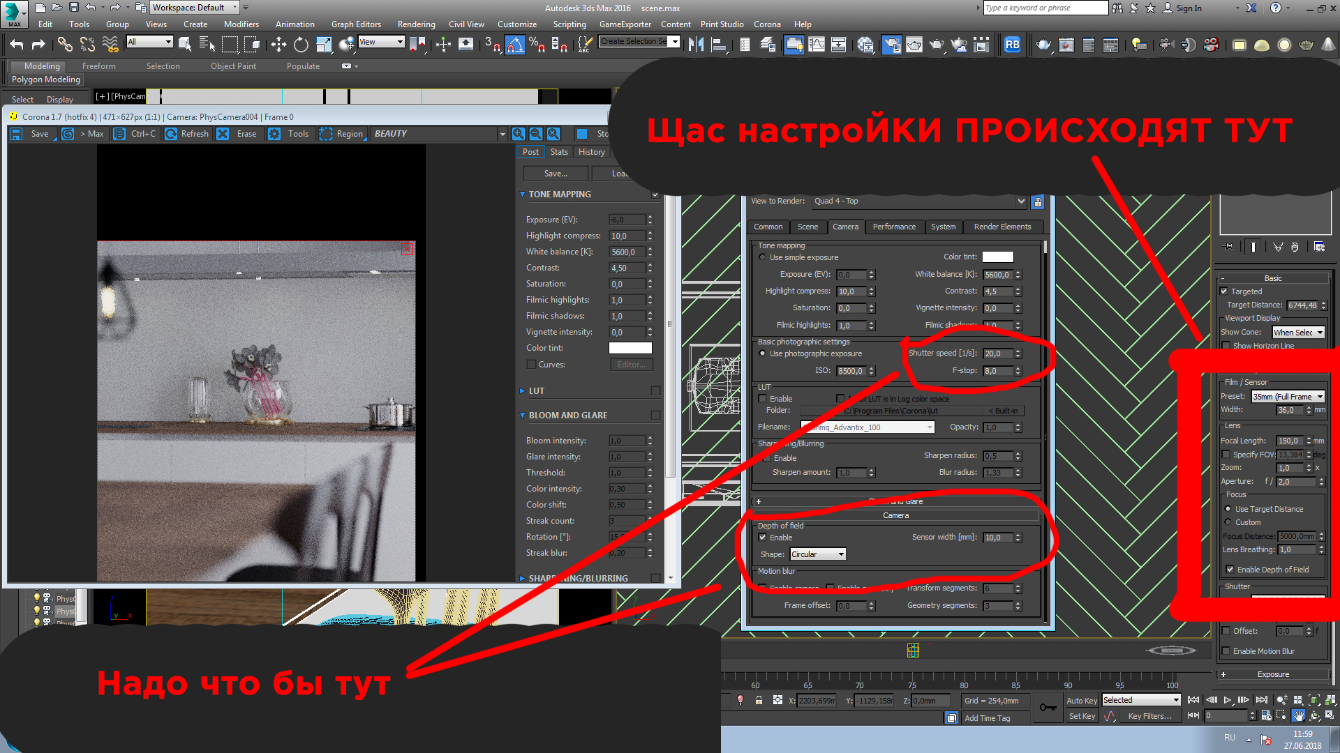The height and width of the screenshot is (753, 1340).
Task: Click the Select tool icon
Action: 188,43
